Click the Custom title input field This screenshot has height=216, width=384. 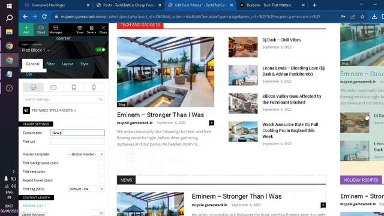pyautogui.click(x=77, y=133)
